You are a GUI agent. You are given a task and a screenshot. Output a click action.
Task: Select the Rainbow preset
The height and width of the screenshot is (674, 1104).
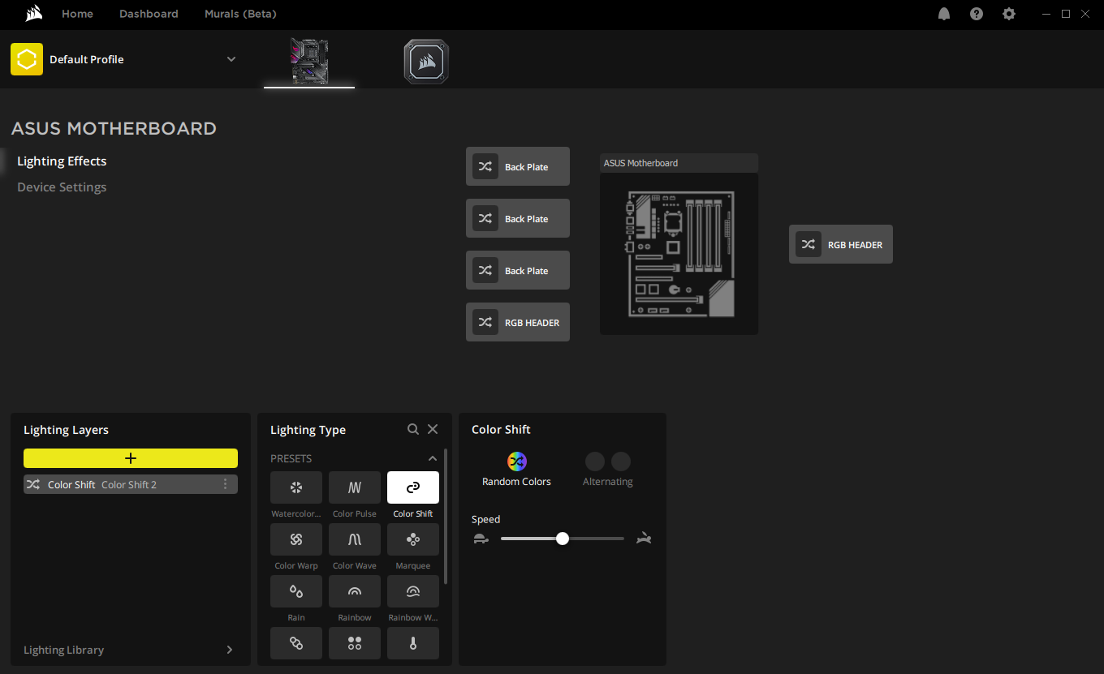click(x=355, y=591)
